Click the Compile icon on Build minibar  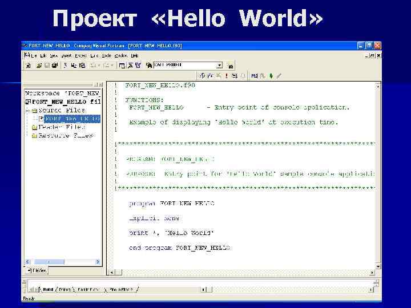[x=202, y=76]
